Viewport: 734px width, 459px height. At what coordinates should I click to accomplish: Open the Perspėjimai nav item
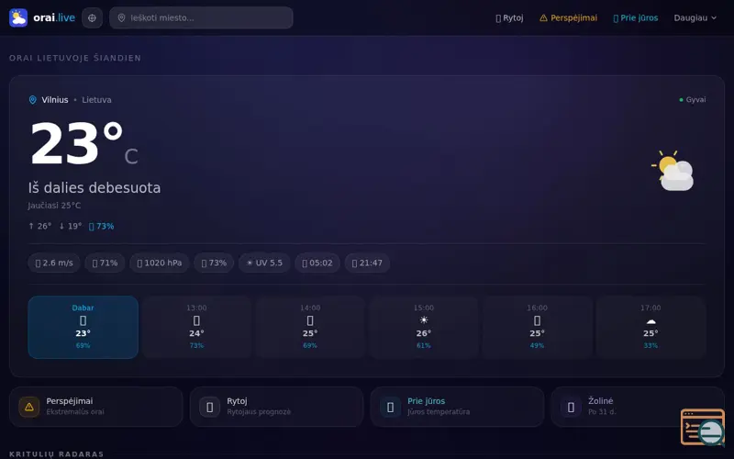pyautogui.click(x=568, y=17)
